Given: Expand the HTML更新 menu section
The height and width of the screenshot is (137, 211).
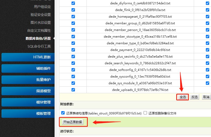Looking at the screenshot, I should pyautogui.click(x=28, y=57).
